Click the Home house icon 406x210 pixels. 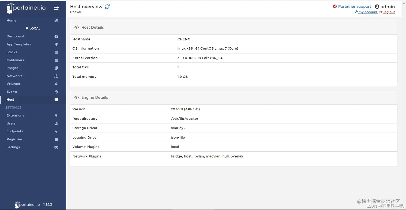[x=56, y=21]
